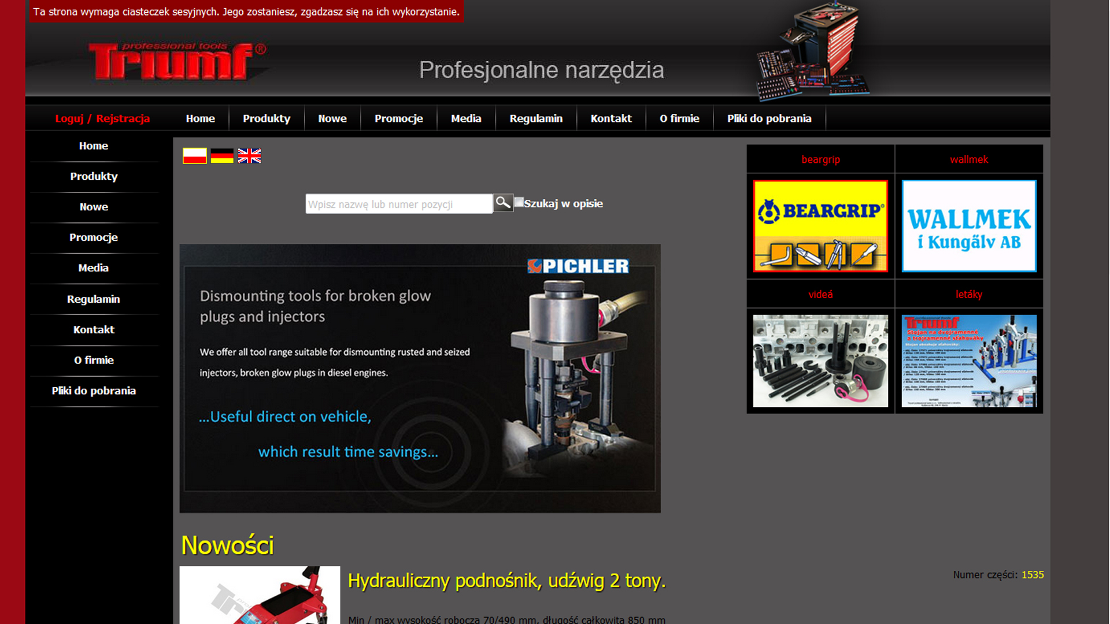Image resolution: width=1110 pixels, height=624 pixels.
Task: Open Loguj / Rejstracja link
Action: point(102,118)
